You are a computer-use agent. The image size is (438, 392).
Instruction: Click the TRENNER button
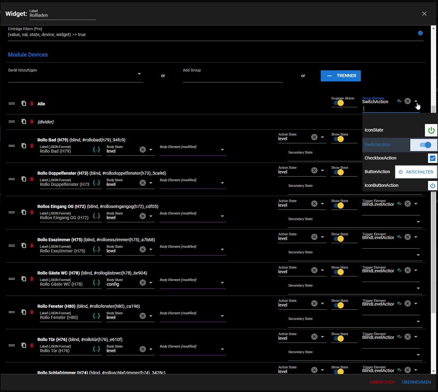click(341, 76)
